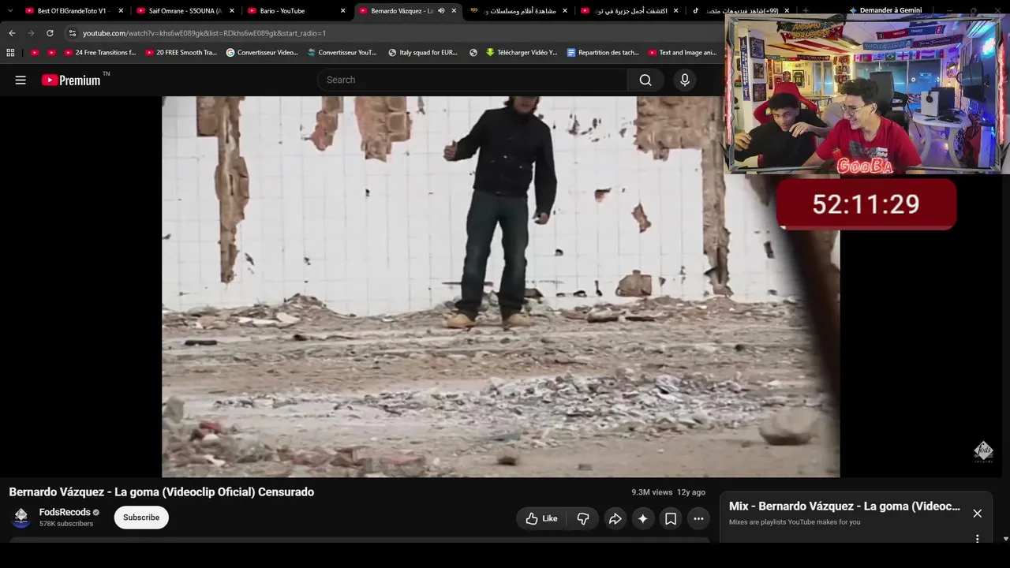View site information icon in address bar
This screenshot has width=1010, height=568.
point(72,33)
